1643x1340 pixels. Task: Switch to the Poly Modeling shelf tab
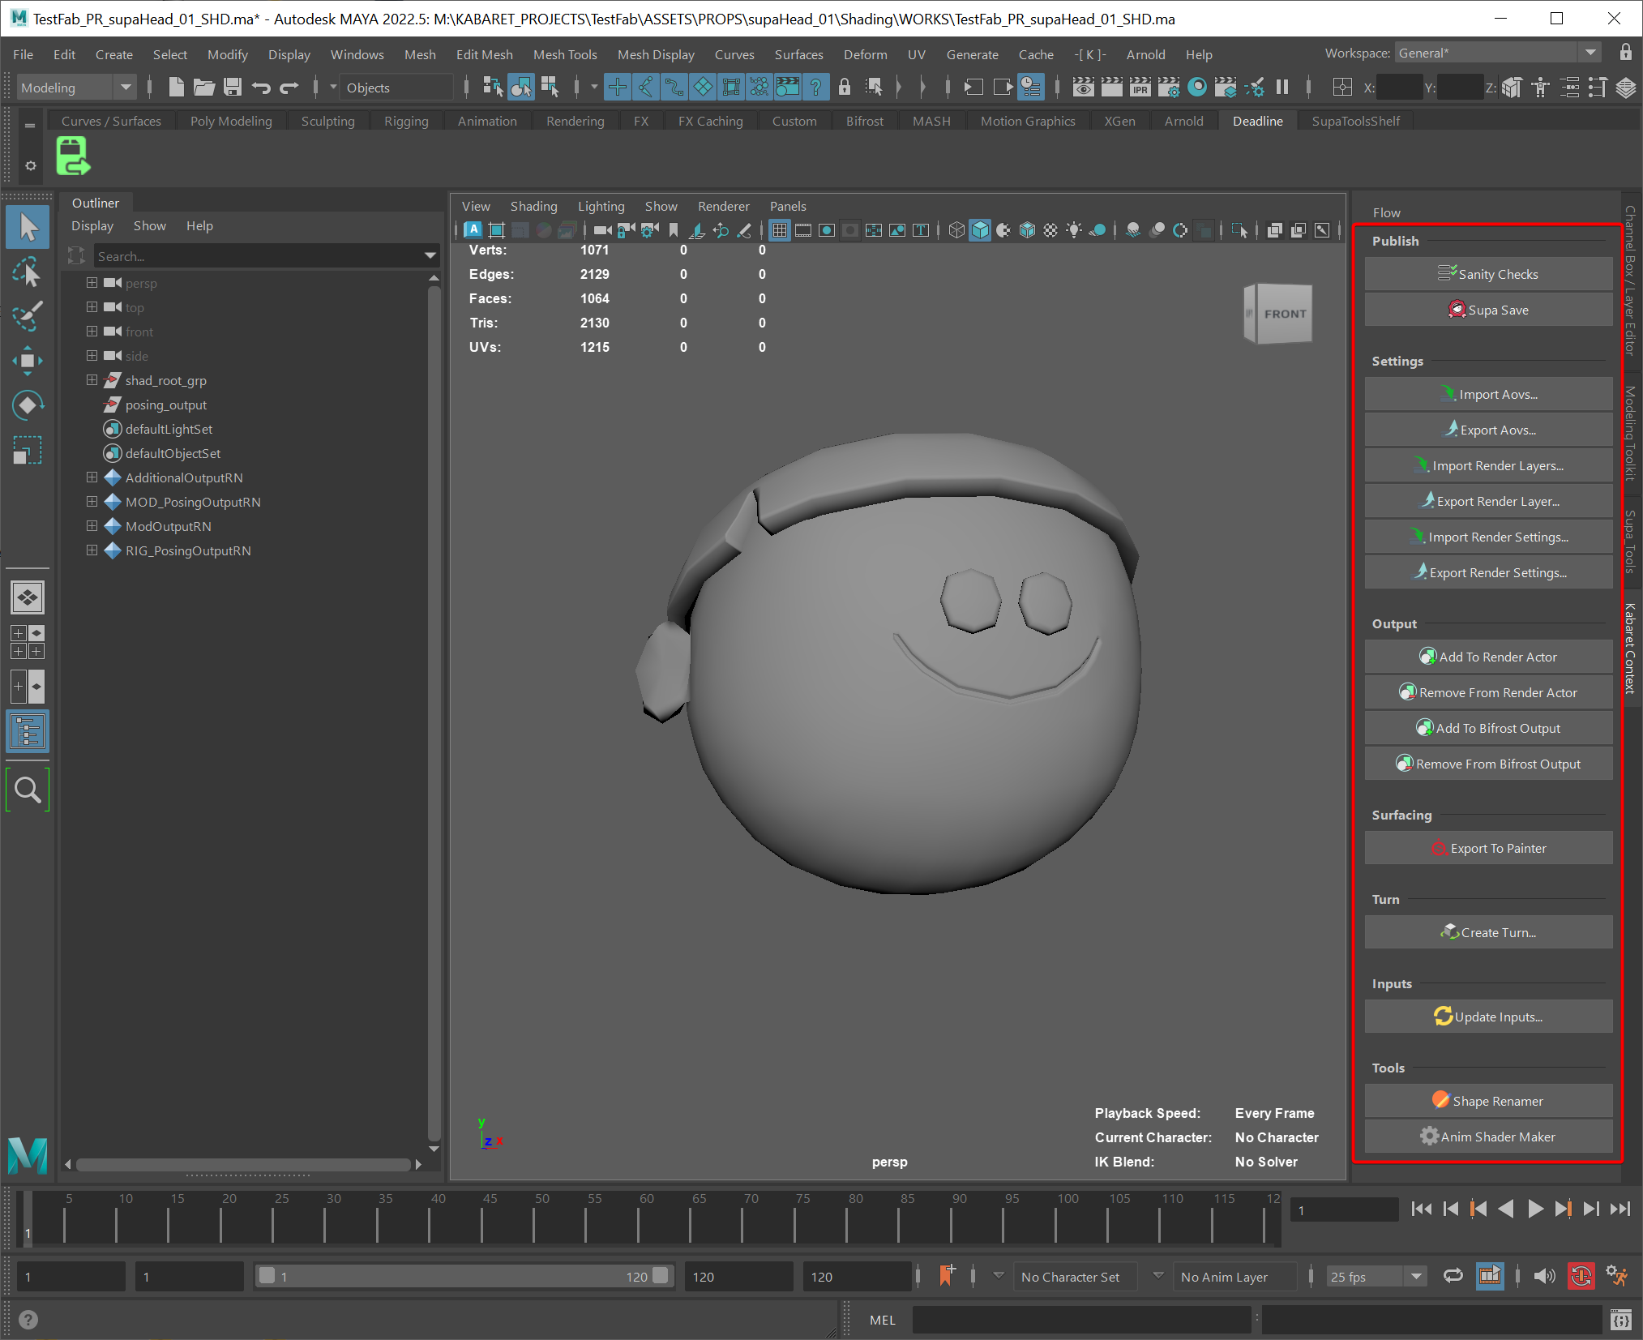(x=231, y=121)
